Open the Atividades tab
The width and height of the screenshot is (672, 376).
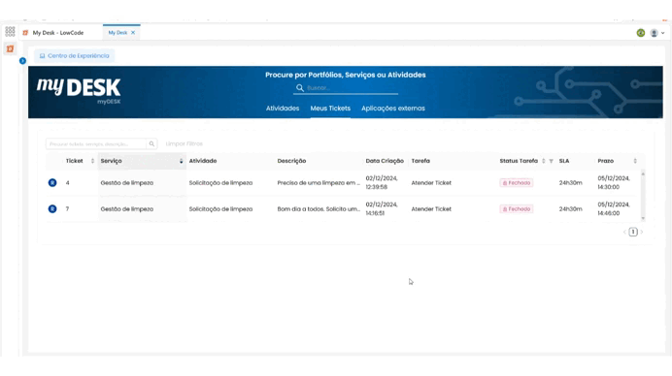(x=283, y=109)
